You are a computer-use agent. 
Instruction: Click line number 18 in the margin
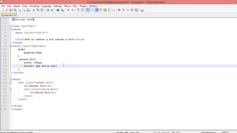(4, 76)
